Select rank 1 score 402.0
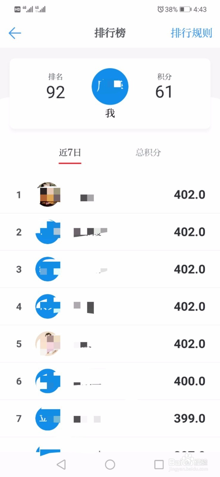Image resolution: width=220 pixels, height=477 pixels. (189, 195)
